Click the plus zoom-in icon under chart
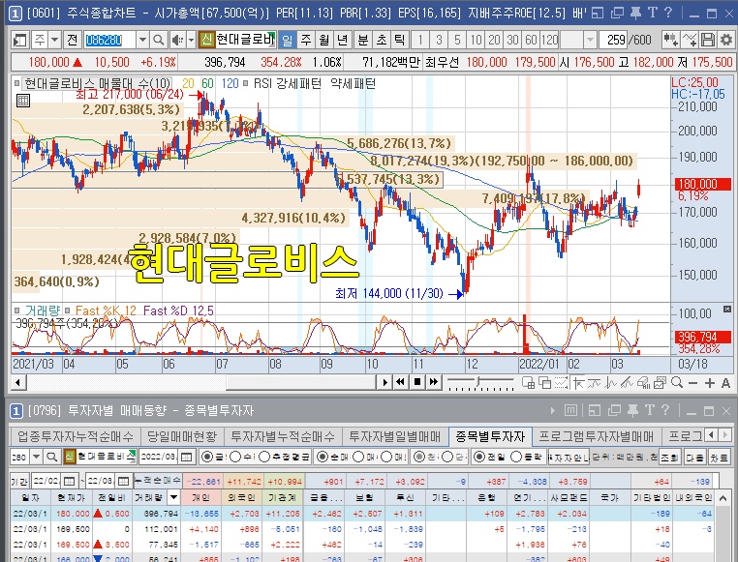Image resolution: width=738 pixels, height=562 pixels. point(709,383)
